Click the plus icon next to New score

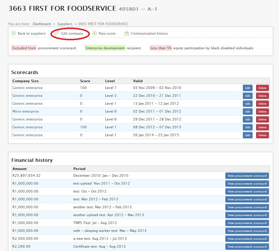point(94,33)
